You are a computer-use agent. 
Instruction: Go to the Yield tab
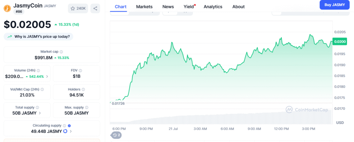189,7
